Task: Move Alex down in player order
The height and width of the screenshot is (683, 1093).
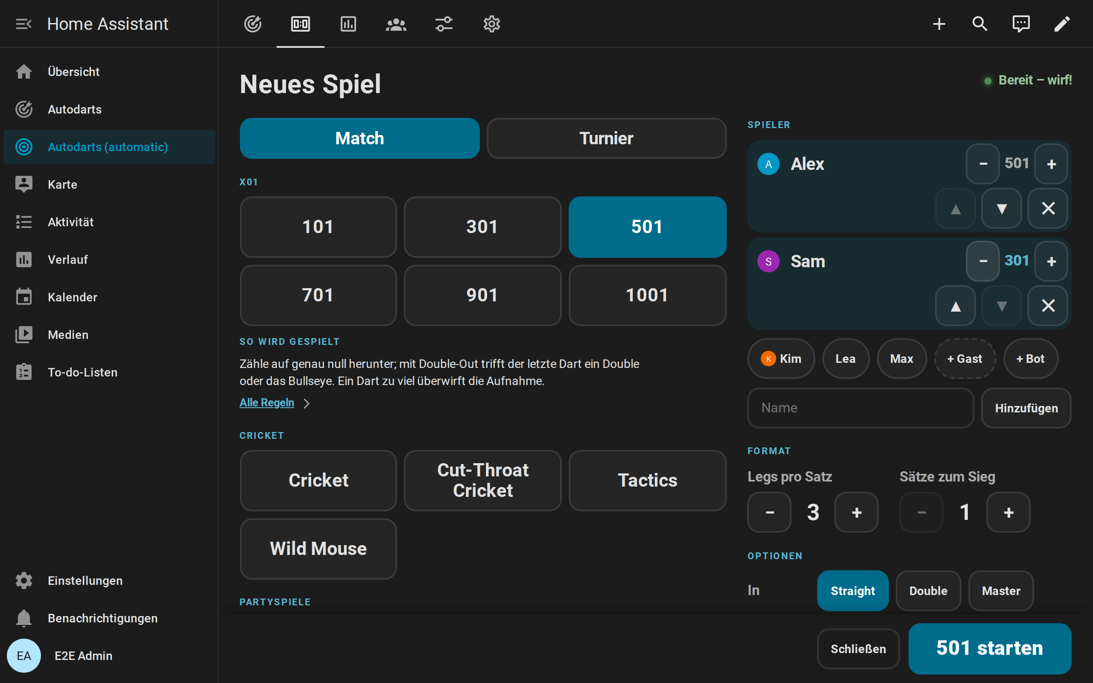Action: tap(1002, 209)
